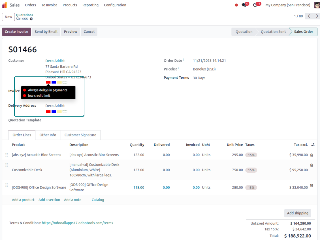Image resolution: width=320 pixels, height=240 pixels.
Task: Switch to the Order Lines tab
Action: coord(22,135)
